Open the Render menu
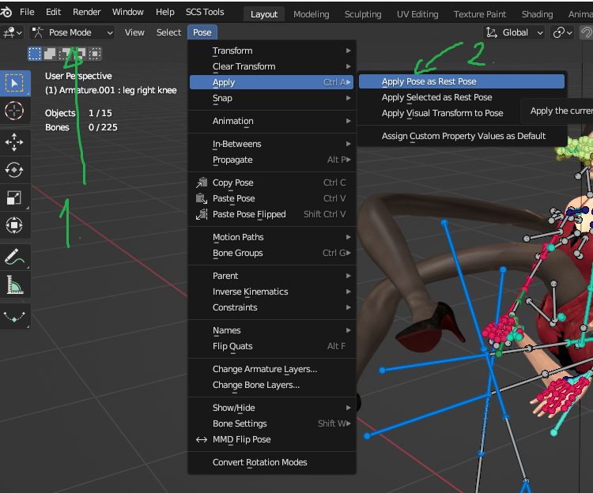 point(87,12)
